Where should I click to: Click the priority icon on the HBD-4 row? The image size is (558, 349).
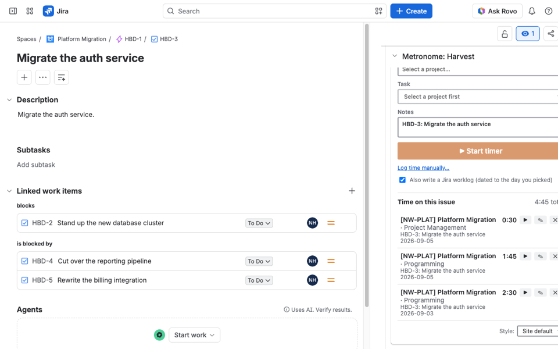[331, 261]
